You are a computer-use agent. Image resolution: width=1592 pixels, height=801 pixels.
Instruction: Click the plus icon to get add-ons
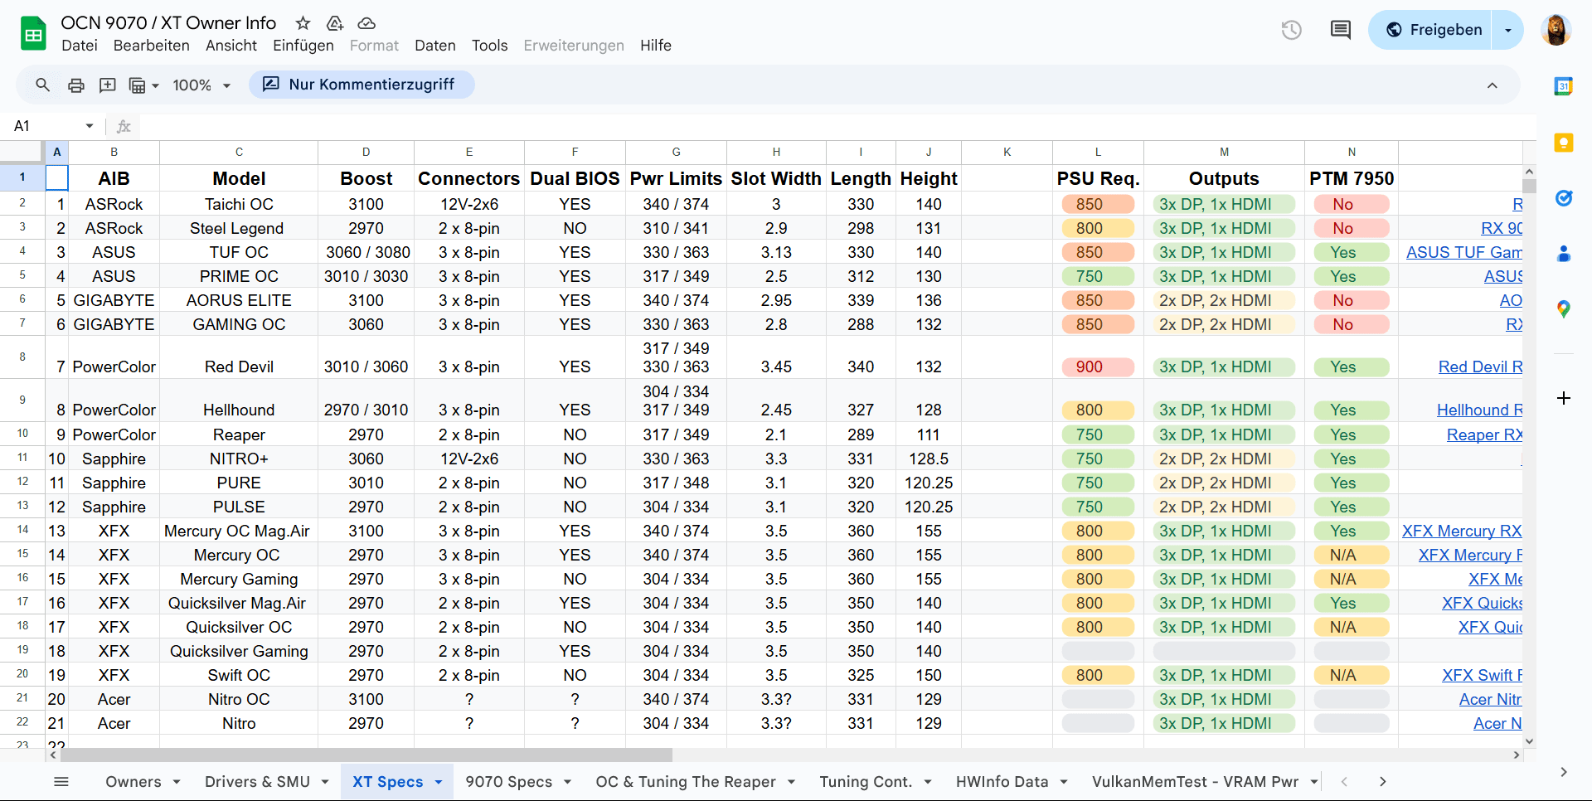pos(1563,398)
